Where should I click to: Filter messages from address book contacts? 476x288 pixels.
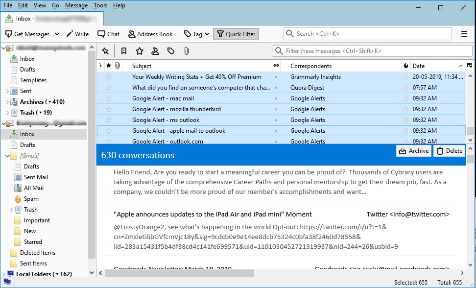[155, 51]
